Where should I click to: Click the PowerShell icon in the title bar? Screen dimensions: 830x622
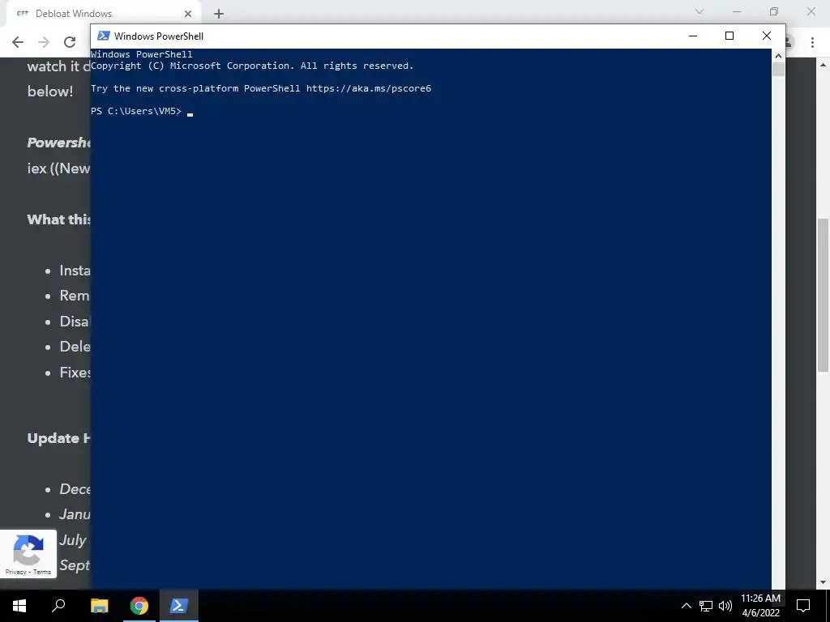(x=104, y=36)
